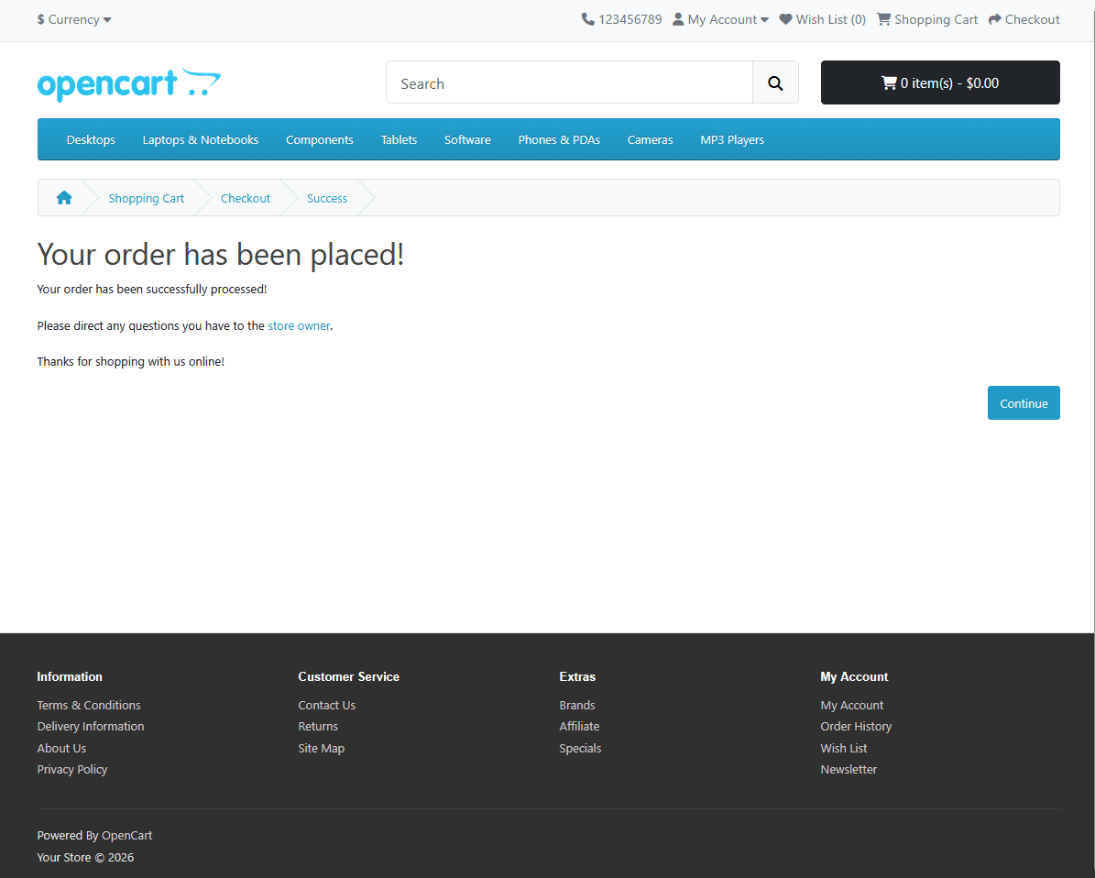Open Returns footer link
The width and height of the screenshot is (1095, 878).
[318, 727]
